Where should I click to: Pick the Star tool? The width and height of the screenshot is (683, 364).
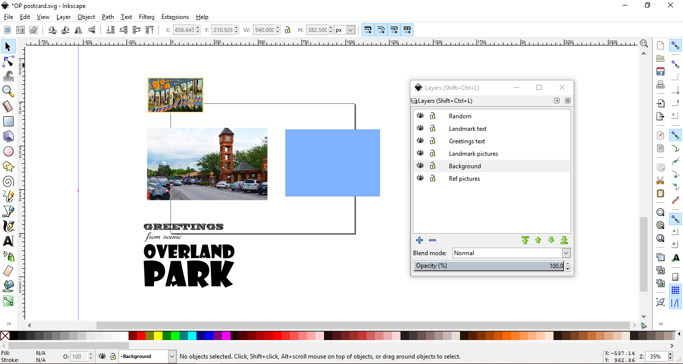8,166
